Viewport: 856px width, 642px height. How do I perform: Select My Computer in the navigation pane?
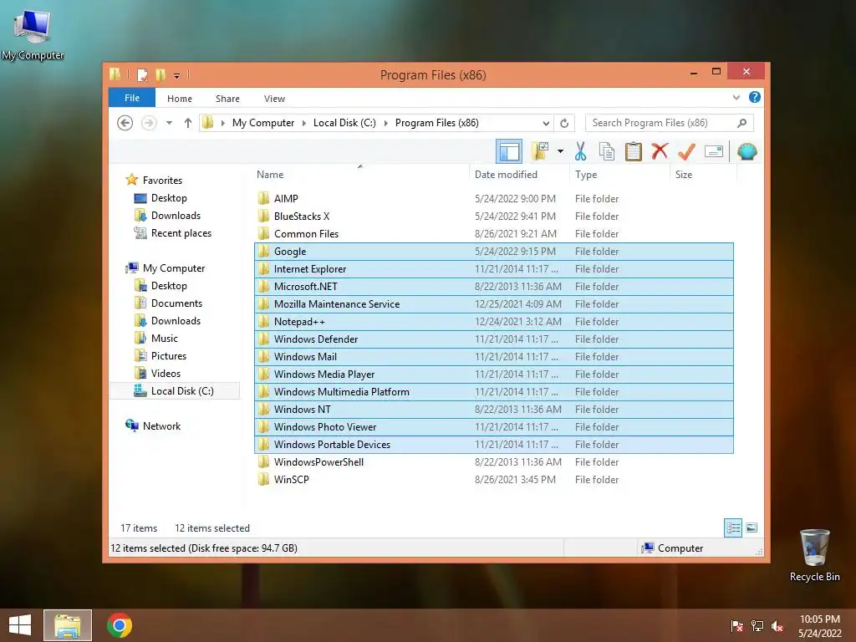tap(174, 268)
